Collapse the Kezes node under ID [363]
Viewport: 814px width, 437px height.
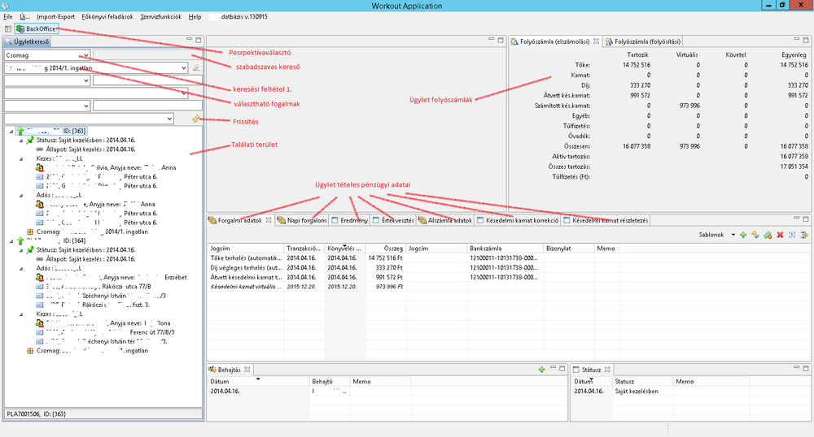(x=21, y=159)
